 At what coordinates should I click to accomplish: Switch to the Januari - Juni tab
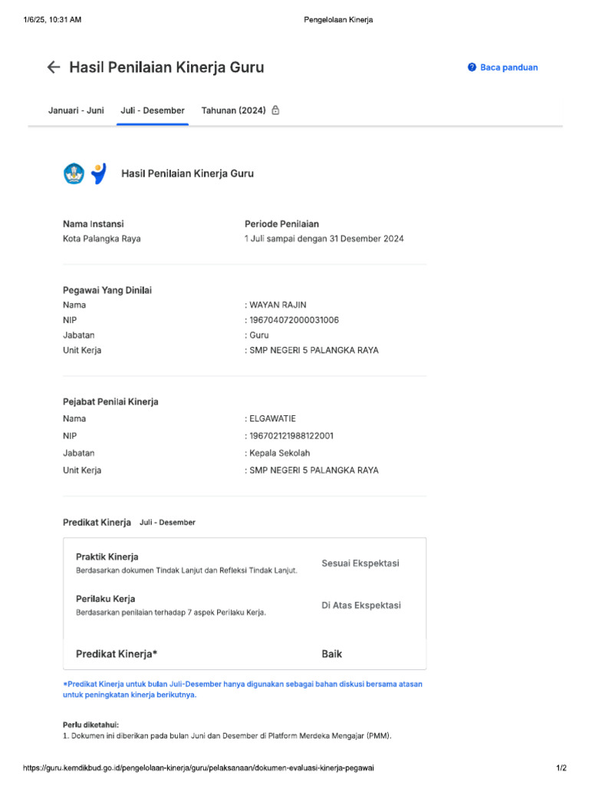click(x=76, y=111)
